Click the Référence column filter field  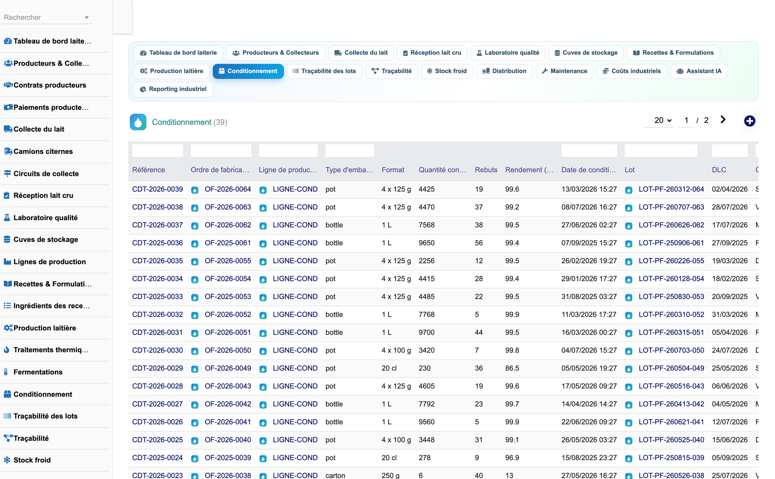coord(157,151)
